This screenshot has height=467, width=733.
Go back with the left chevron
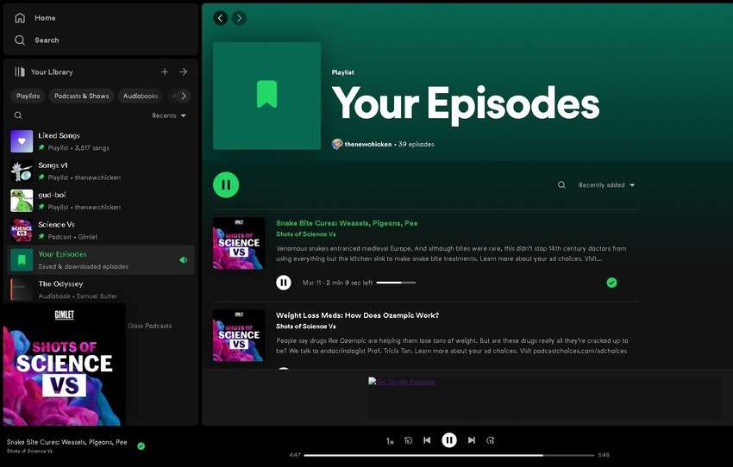pos(221,18)
